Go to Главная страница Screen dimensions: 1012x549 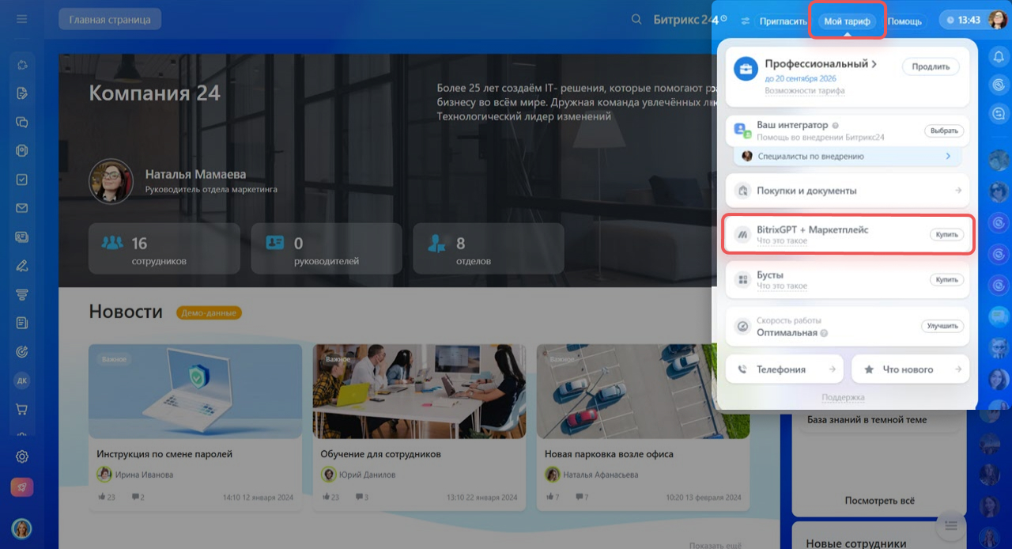click(x=110, y=19)
